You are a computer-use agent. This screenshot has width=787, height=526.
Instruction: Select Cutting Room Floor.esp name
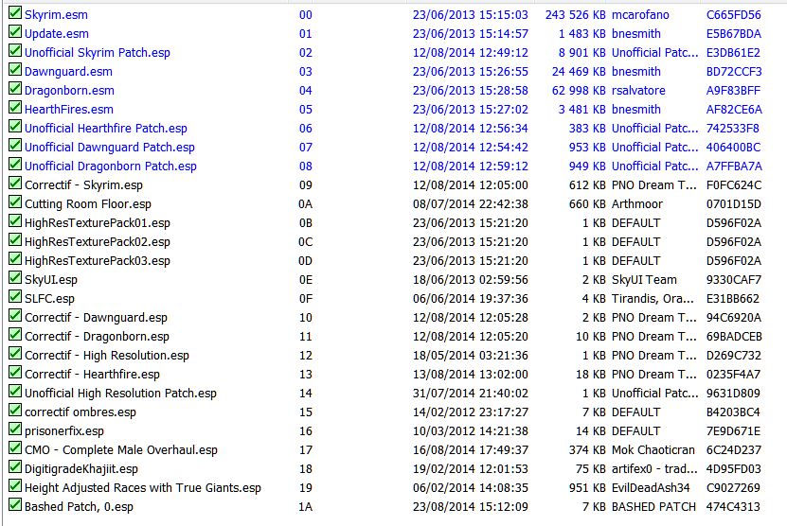[x=88, y=204]
